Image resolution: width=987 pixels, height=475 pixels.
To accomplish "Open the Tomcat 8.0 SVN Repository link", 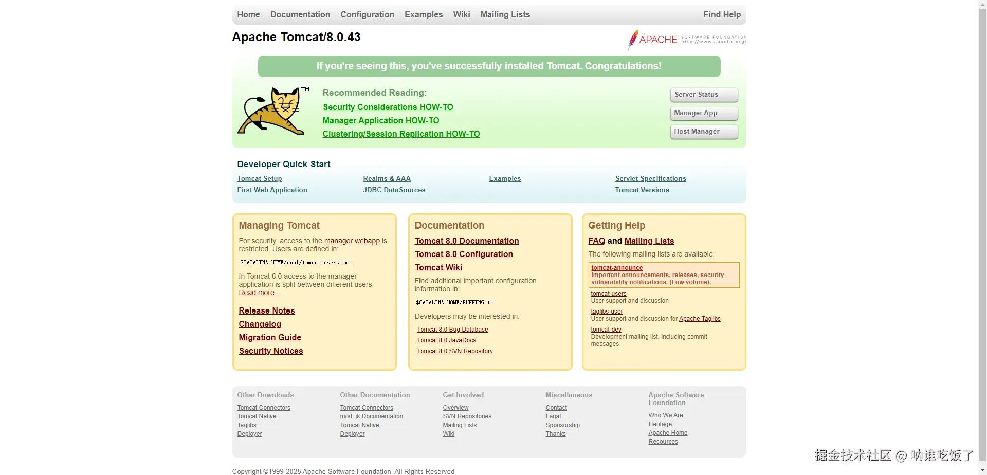I will (x=455, y=351).
